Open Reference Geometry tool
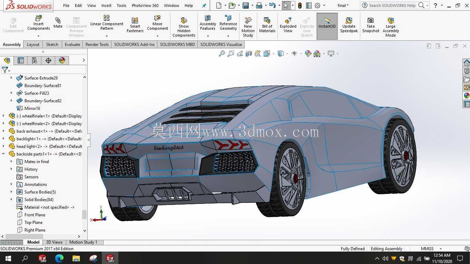 click(228, 23)
